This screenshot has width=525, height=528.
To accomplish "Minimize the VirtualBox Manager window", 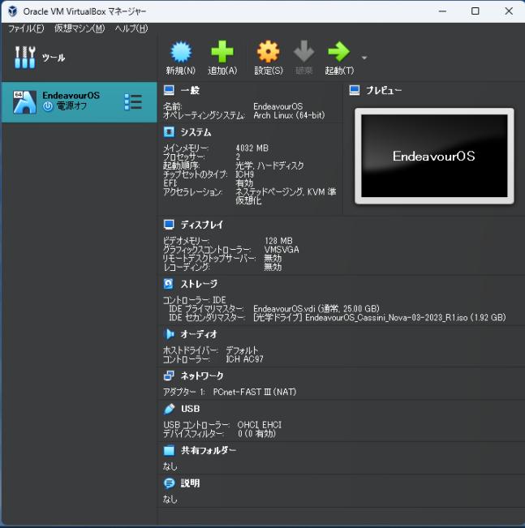I will point(442,11).
